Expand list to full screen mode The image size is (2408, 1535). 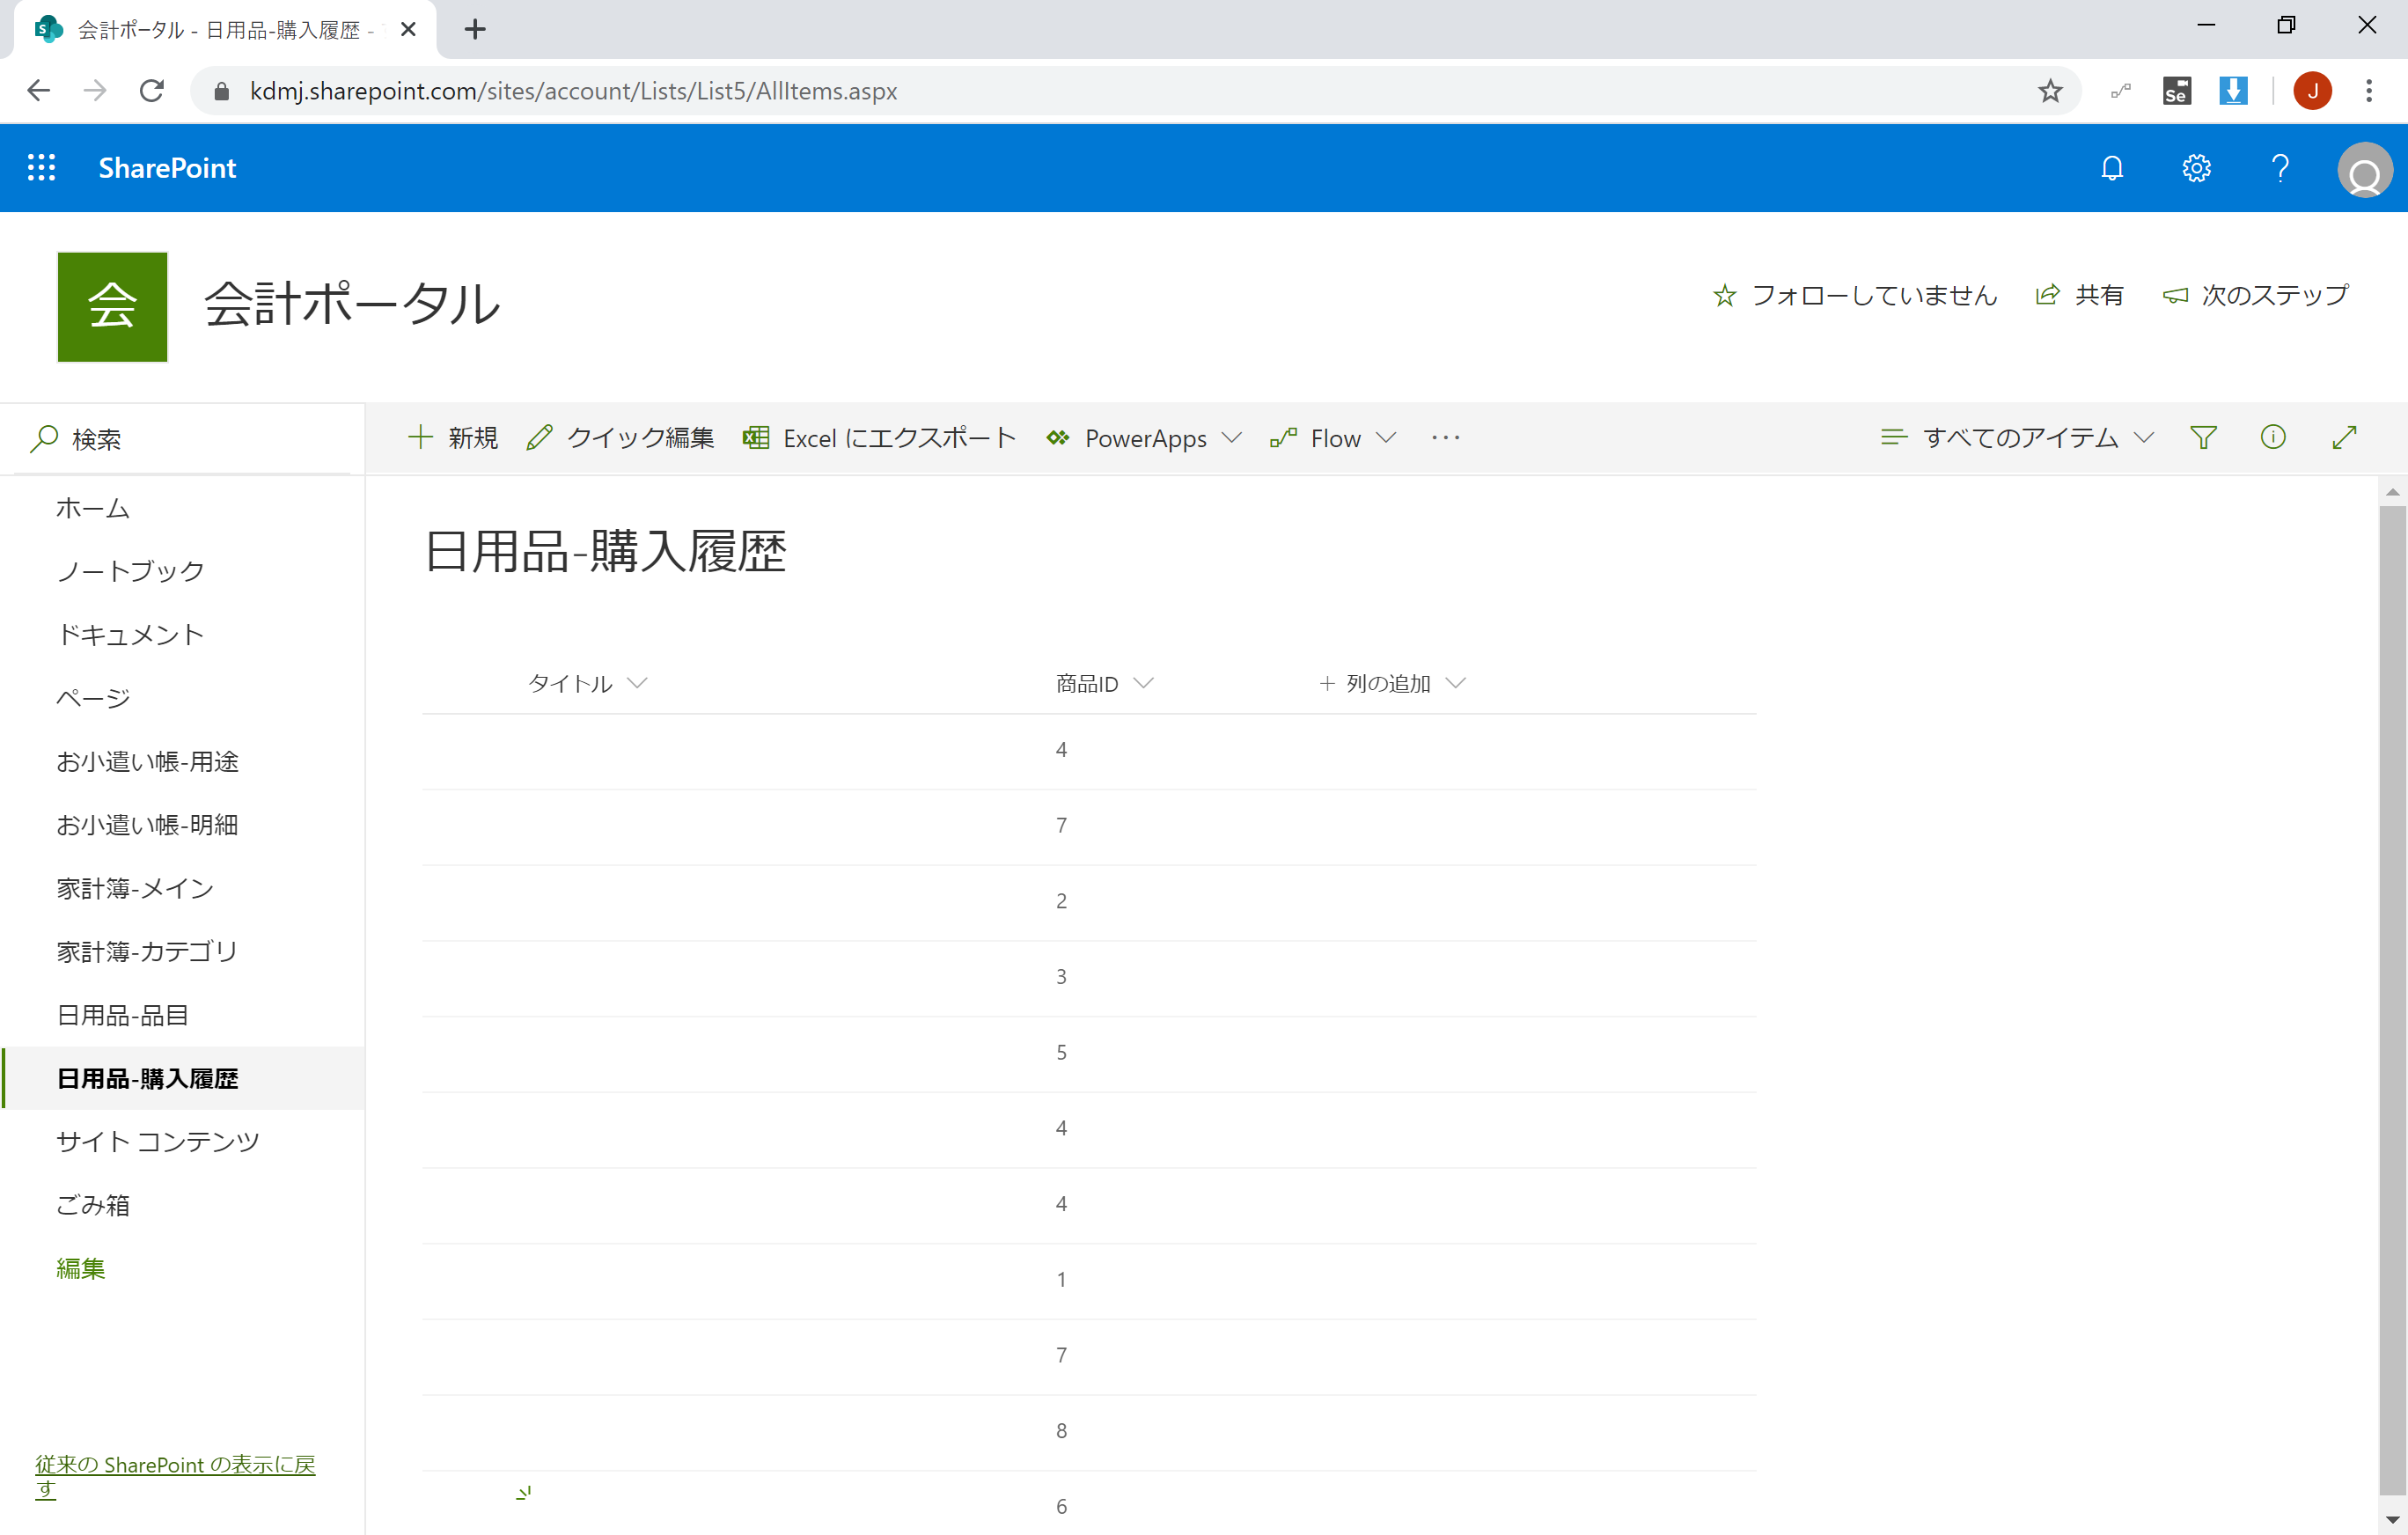point(2344,438)
